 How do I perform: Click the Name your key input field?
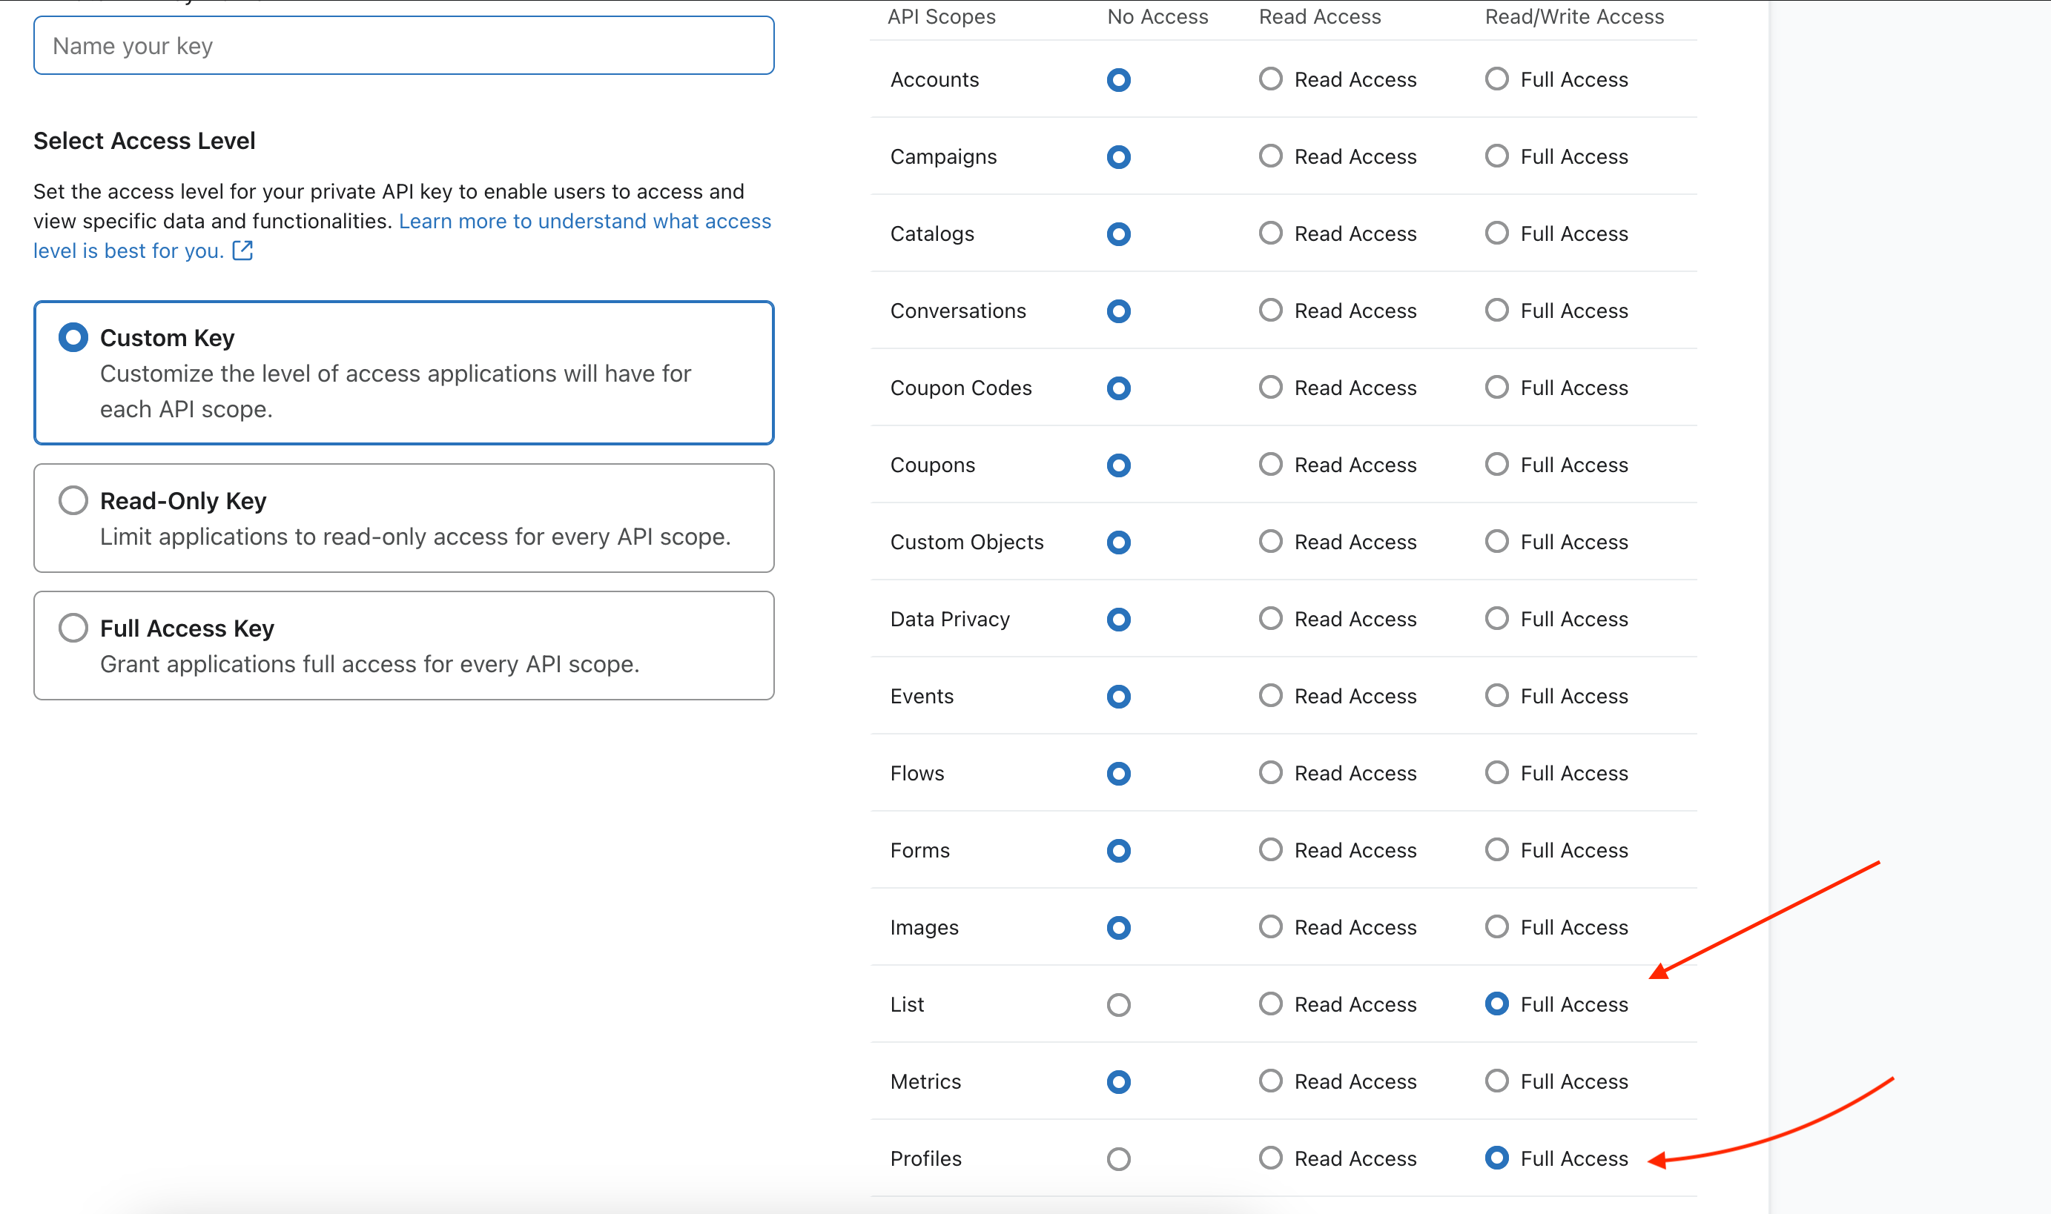tap(403, 46)
